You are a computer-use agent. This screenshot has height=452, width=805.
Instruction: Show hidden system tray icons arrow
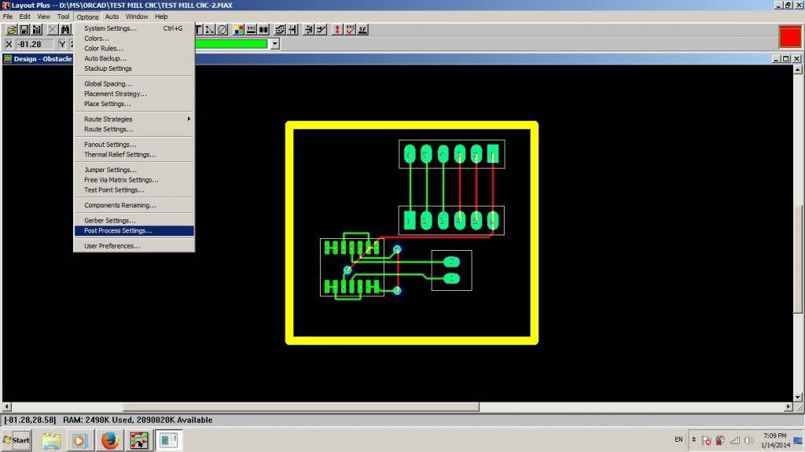pos(693,439)
